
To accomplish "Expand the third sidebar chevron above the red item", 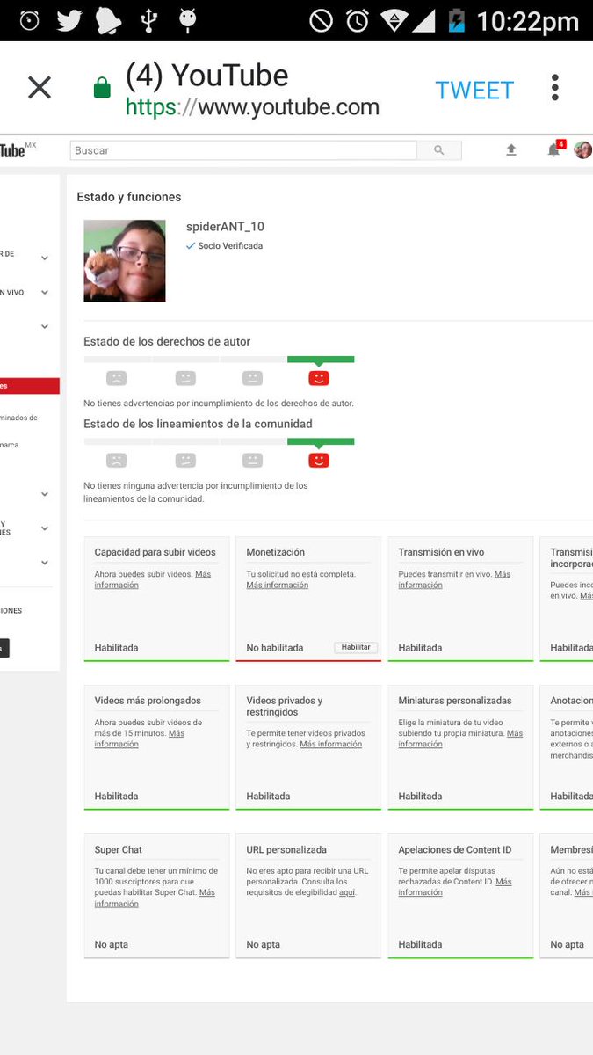I will pyautogui.click(x=45, y=327).
